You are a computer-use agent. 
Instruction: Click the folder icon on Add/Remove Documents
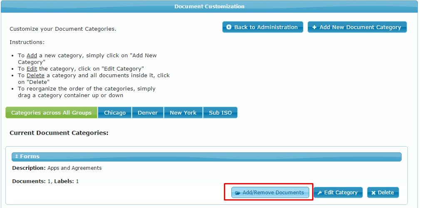(x=238, y=193)
